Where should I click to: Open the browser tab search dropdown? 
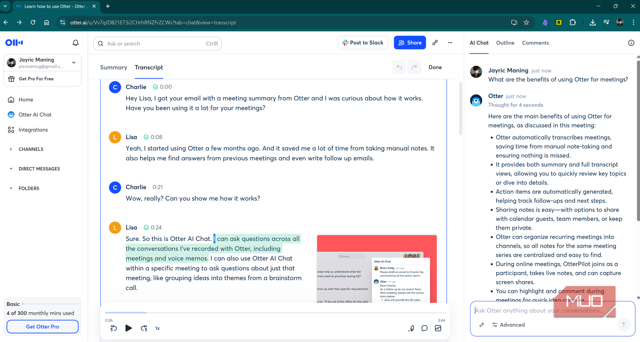click(5, 6)
